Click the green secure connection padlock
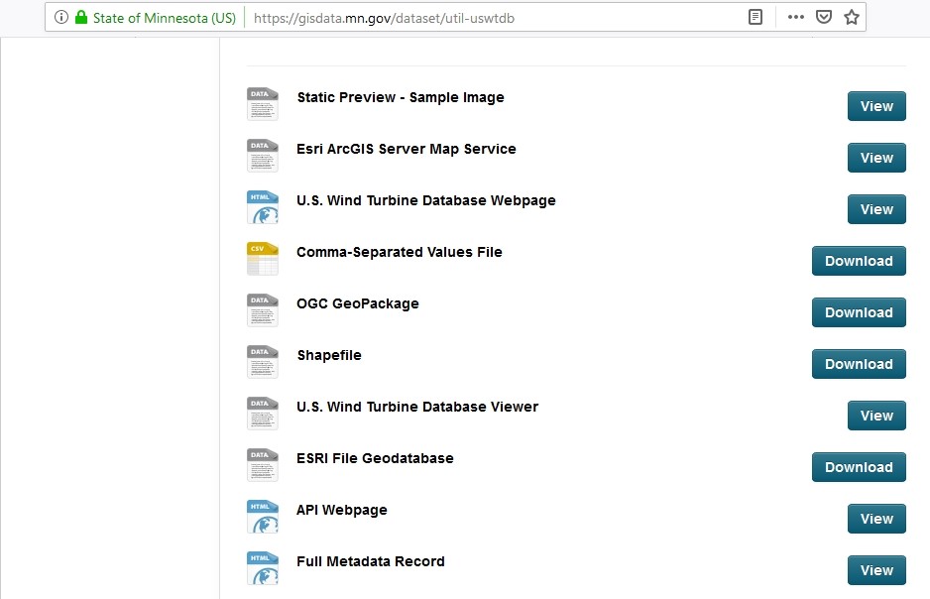Image resolution: width=930 pixels, height=599 pixels. (81, 17)
